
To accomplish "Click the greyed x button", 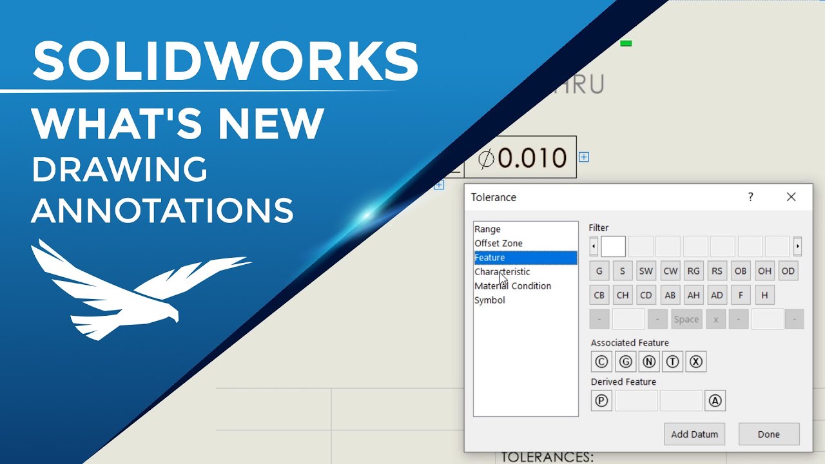I will tap(715, 319).
